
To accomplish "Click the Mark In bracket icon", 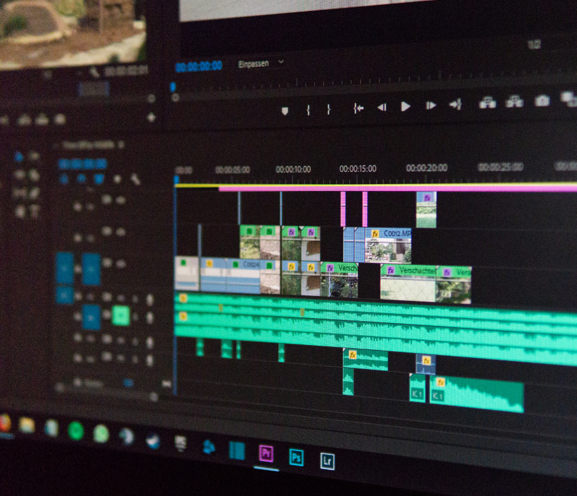I will pyautogui.click(x=308, y=110).
